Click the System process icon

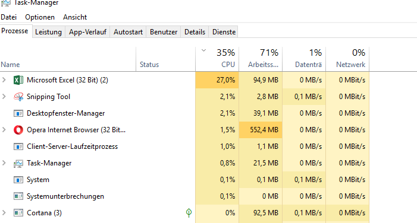tap(18, 180)
